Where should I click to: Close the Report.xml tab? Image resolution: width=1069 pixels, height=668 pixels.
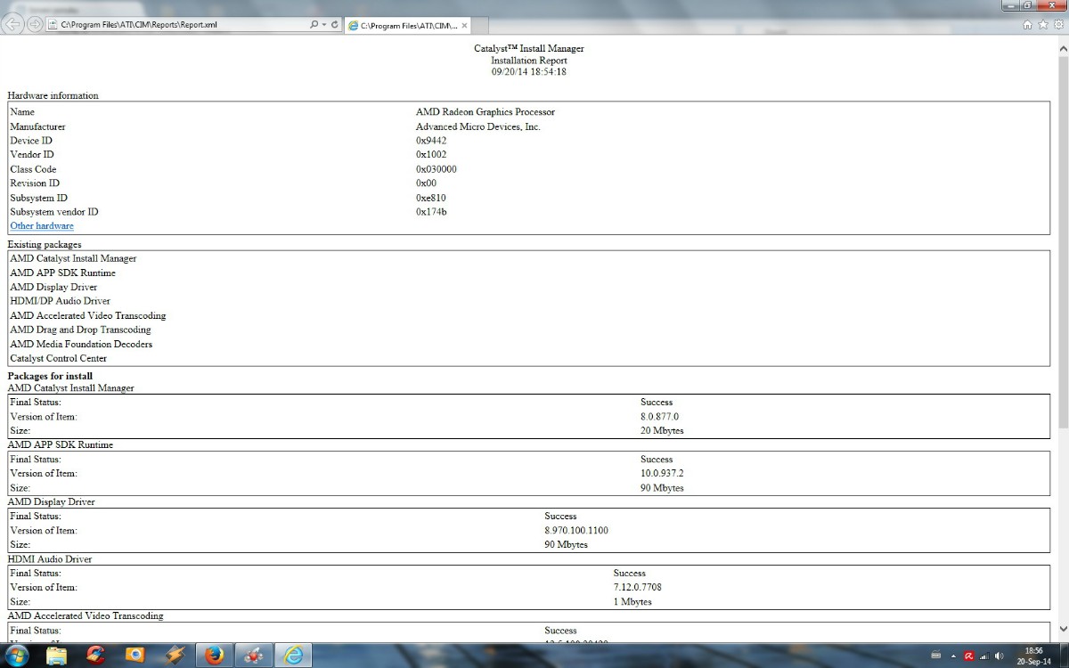464,26
